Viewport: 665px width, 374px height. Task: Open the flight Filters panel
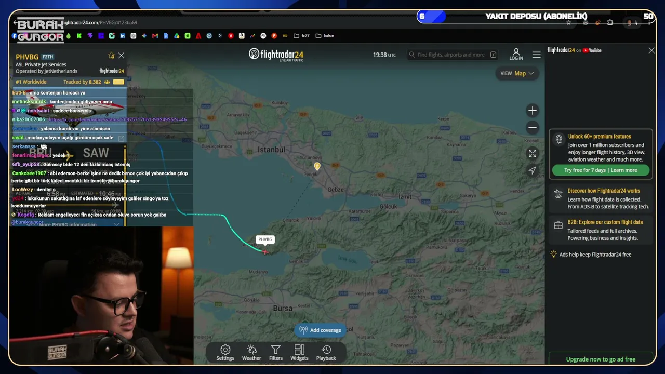276,352
